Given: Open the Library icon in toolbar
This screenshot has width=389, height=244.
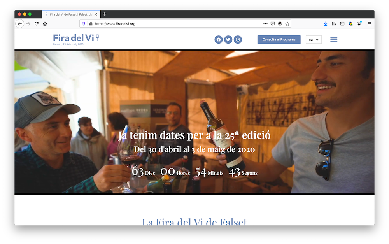Looking at the screenshot, I should pos(334,24).
